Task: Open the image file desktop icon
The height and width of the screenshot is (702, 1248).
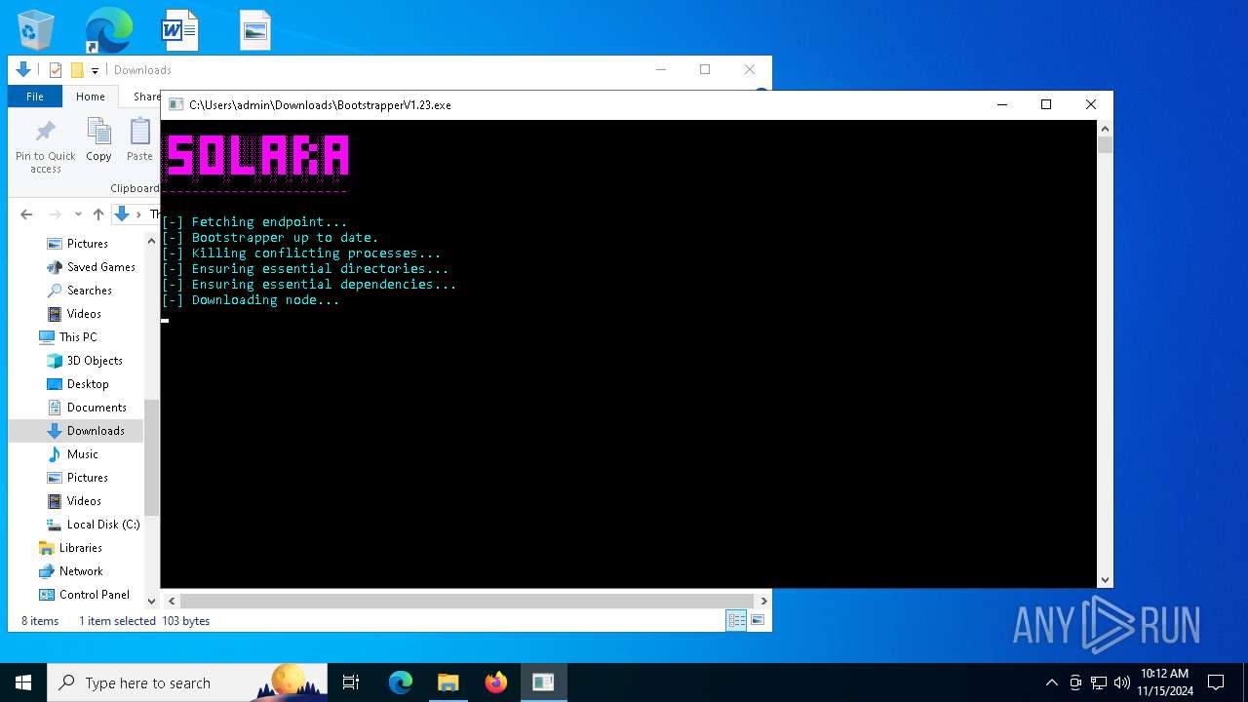Action: coord(255,30)
